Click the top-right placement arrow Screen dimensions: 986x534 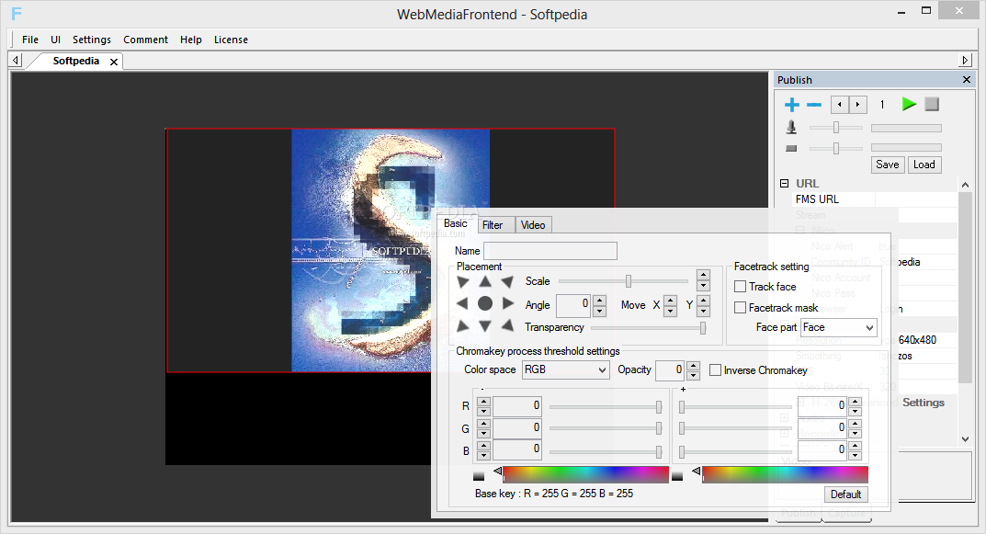pyautogui.click(x=507, y=281)
